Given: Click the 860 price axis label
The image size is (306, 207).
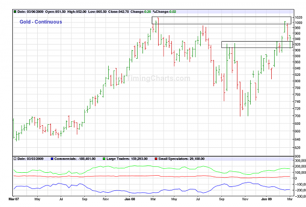Looking at the screenshot, I should pyautogui.click(x=297, y=62).
